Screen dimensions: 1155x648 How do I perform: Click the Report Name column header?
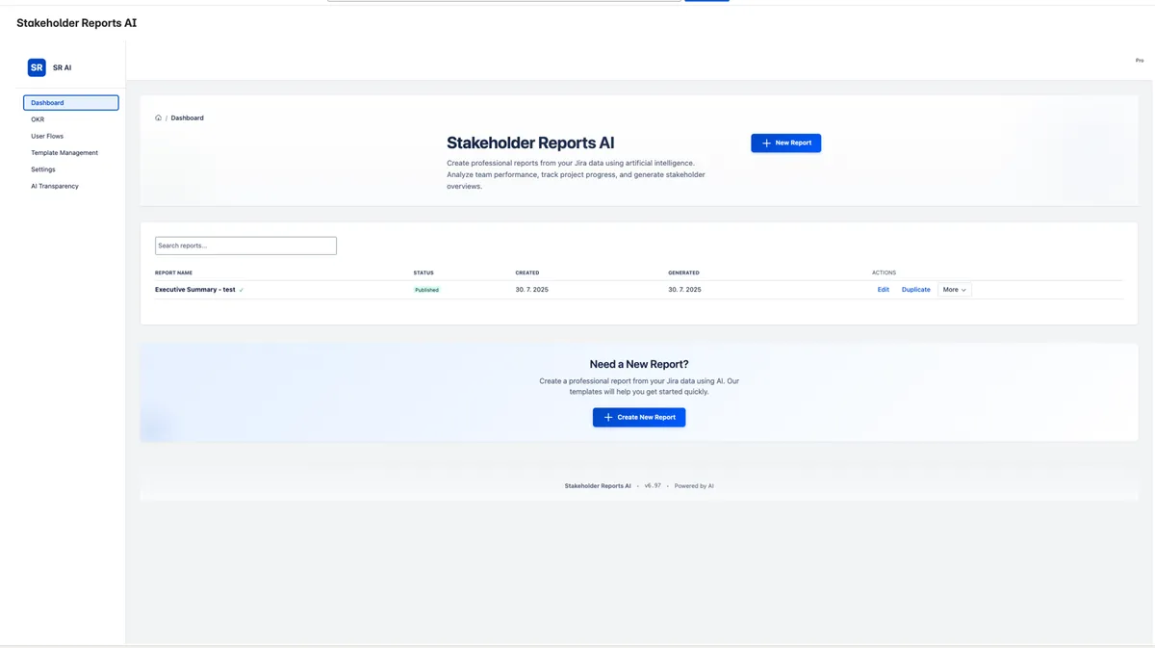point(173,272)
